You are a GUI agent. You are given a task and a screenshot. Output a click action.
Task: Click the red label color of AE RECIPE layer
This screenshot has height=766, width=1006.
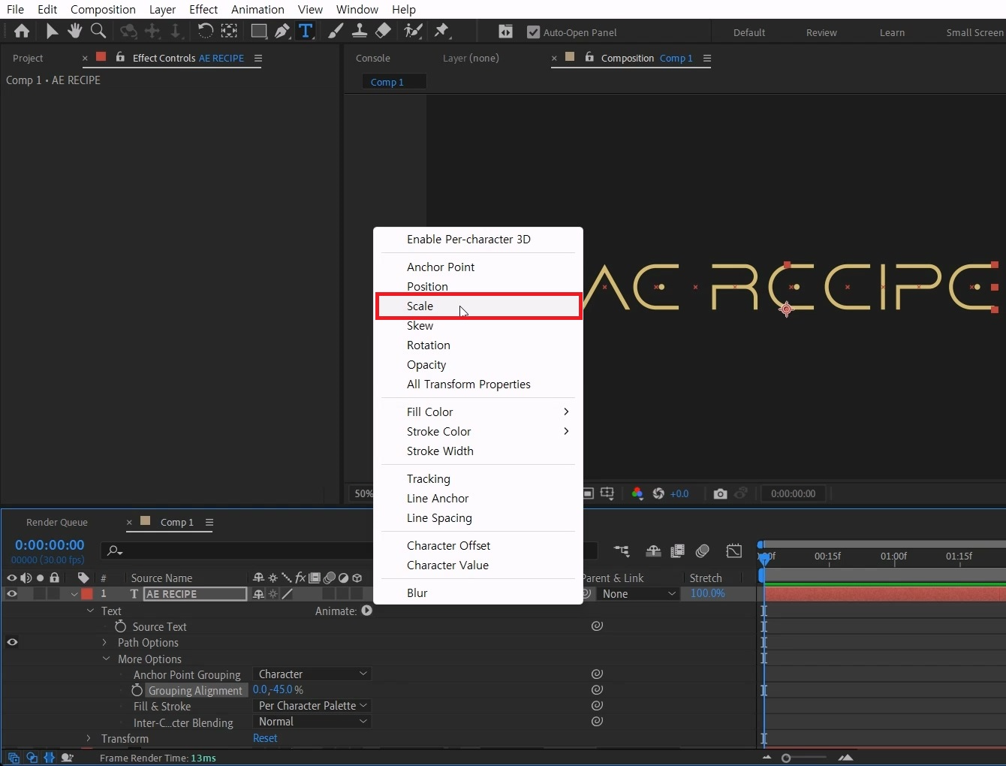tap(87, 593)
